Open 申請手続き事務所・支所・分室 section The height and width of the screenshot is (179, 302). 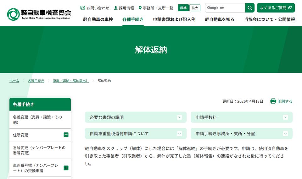(242, 133)
